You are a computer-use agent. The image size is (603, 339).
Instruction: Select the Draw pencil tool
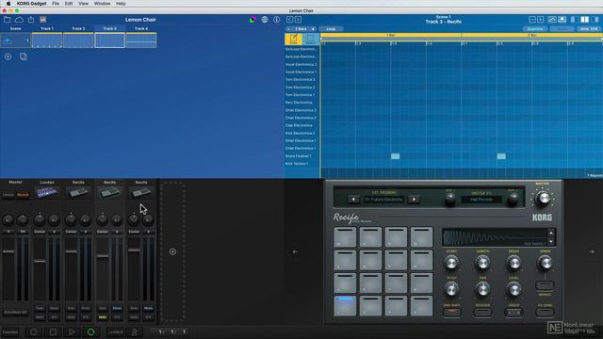(x=293, y=39)
